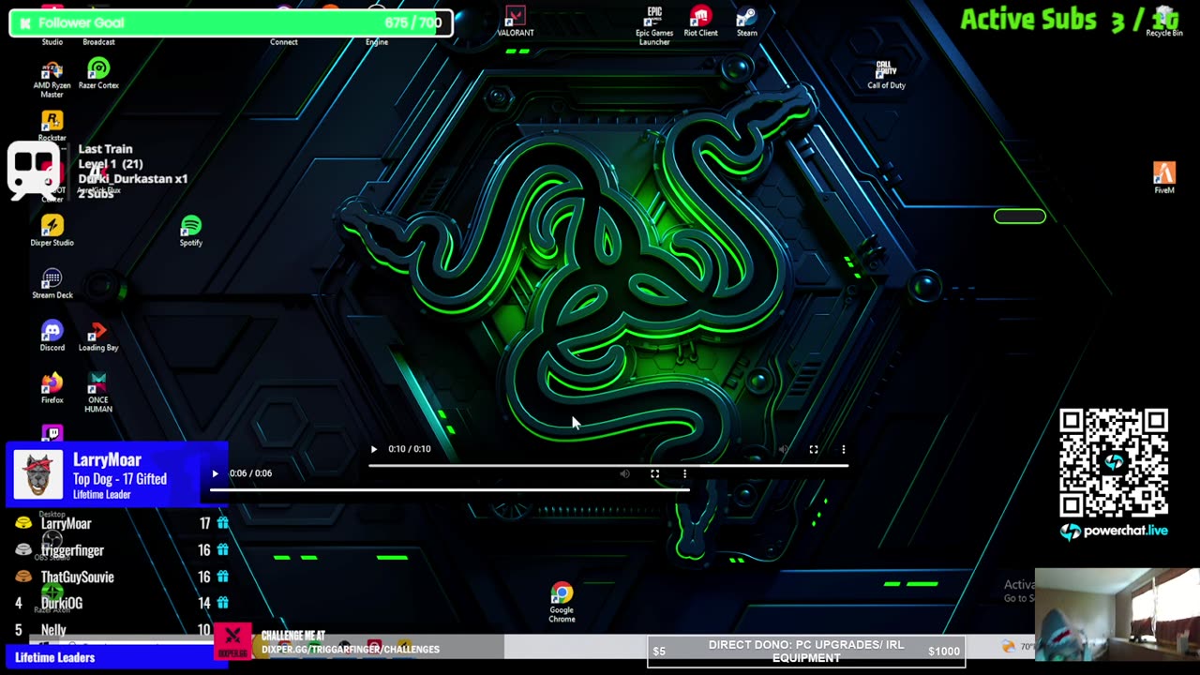The width and height of the screenshot is (1200, 675).
Task: Select the Stream Deck shortcut
Action: [x=52, y=283]
